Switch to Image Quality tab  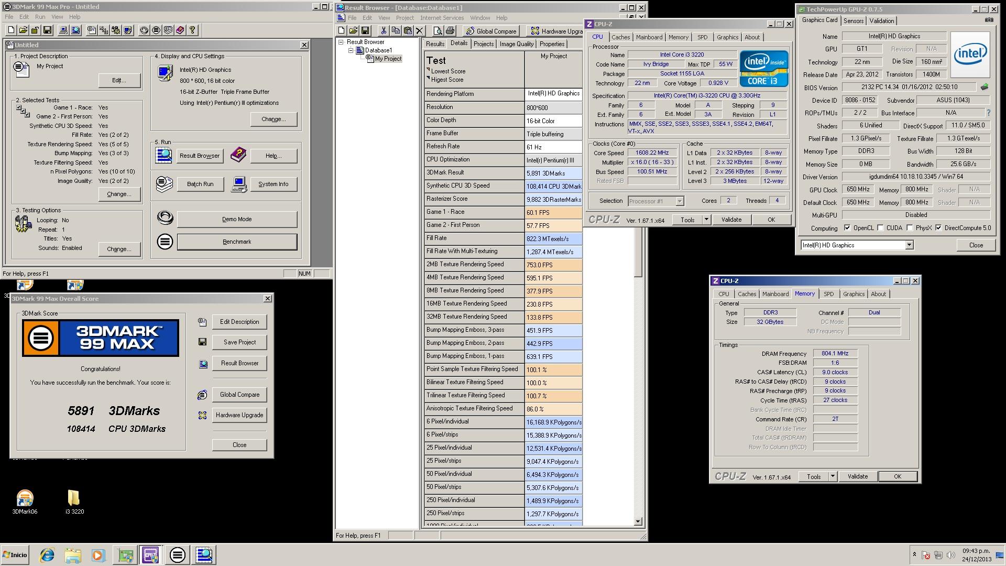(x=516, y=44)
